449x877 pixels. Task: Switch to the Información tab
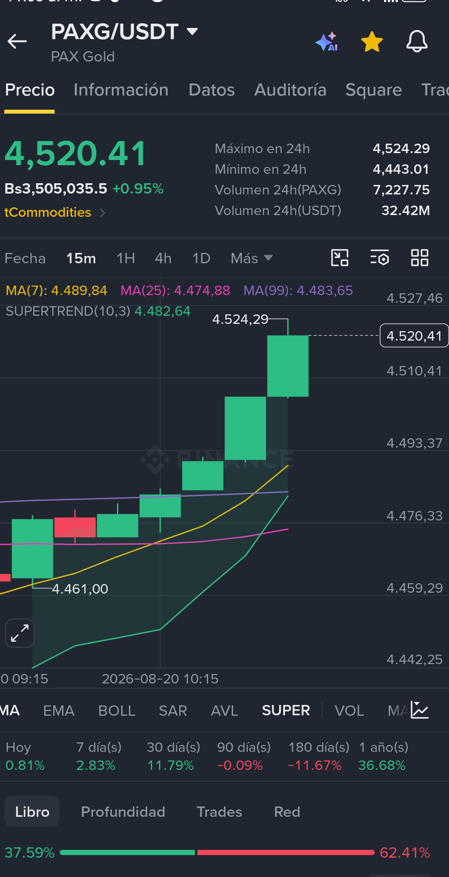[121, 90]
